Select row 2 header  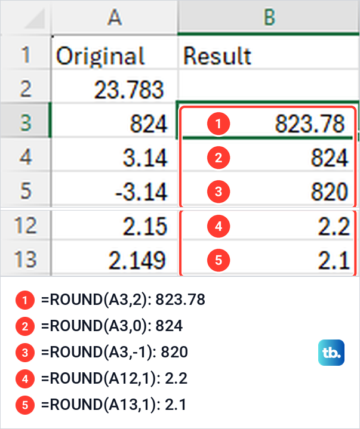point(26,86)
